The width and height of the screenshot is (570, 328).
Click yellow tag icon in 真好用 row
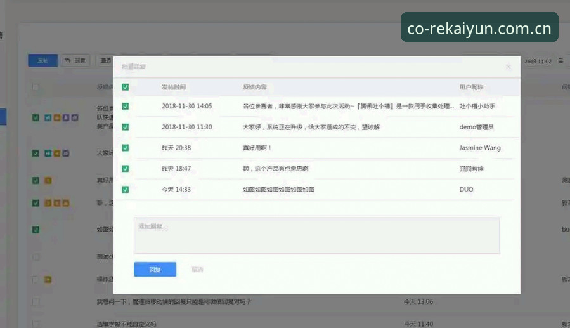click(x=48, y=180)
